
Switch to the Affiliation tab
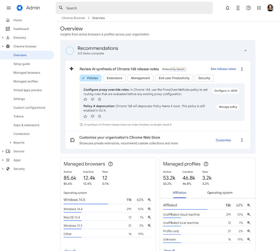[180, 193]
